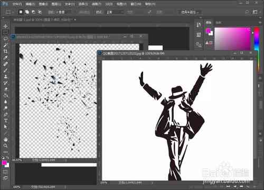The height and width of the screenshot is (190, 264).
Task: Open the Color panel flyout menu
Action: point(260,23)
